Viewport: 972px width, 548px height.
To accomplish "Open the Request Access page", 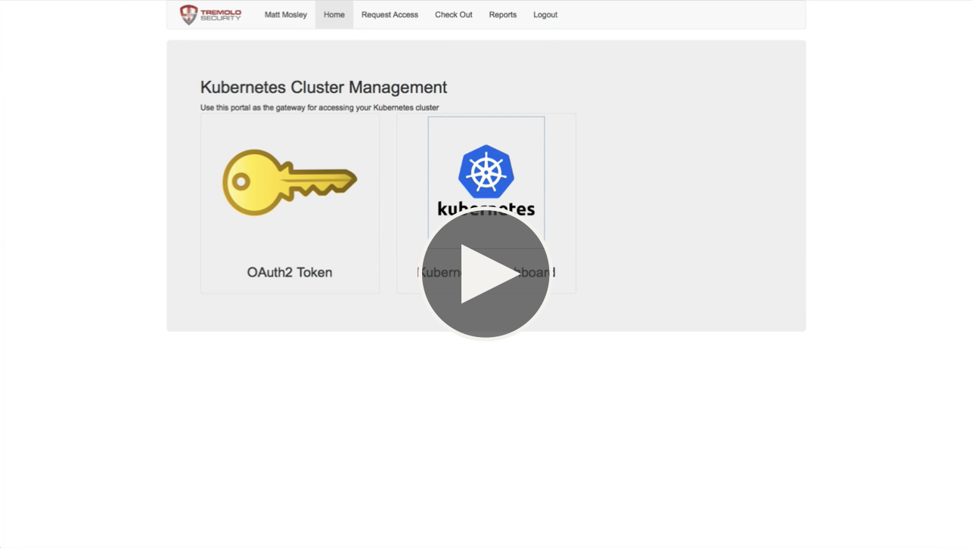I will tap(390, 14).
